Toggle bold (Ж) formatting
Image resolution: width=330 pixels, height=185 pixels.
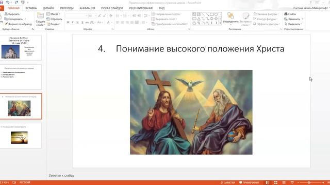68,23
